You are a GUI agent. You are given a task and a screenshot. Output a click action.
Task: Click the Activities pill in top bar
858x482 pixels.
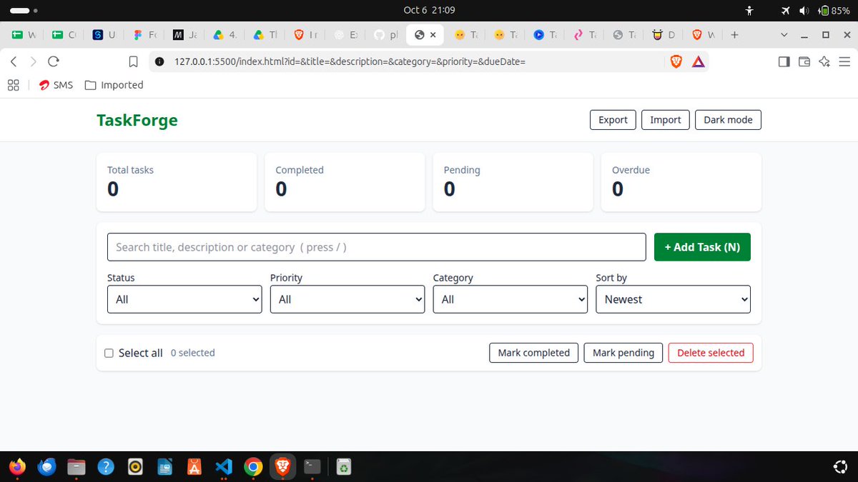tap(23, 11)
